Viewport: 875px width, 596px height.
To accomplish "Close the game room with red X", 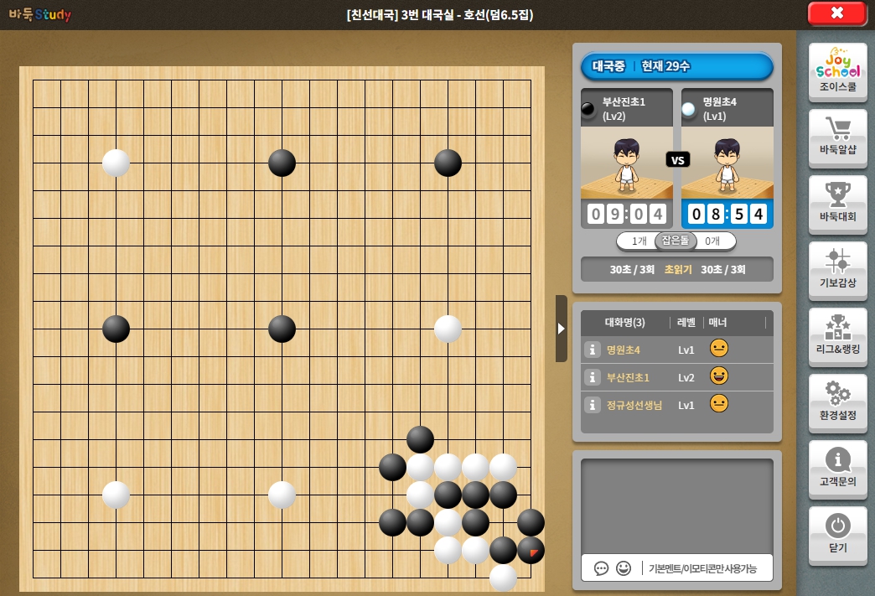I will coord(837,13).
